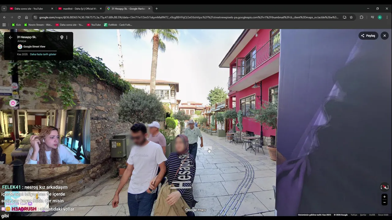
Task: Go back using the Street View panel arrow
Action: (x=10, y=37)
